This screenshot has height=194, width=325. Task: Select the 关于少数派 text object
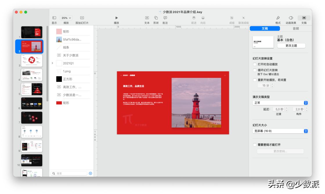[x=73, y=55]
